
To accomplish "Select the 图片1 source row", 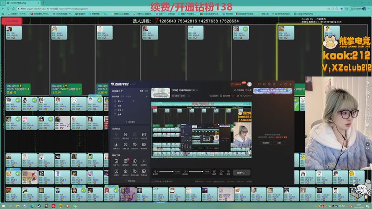I will click(x=130, y=101).
